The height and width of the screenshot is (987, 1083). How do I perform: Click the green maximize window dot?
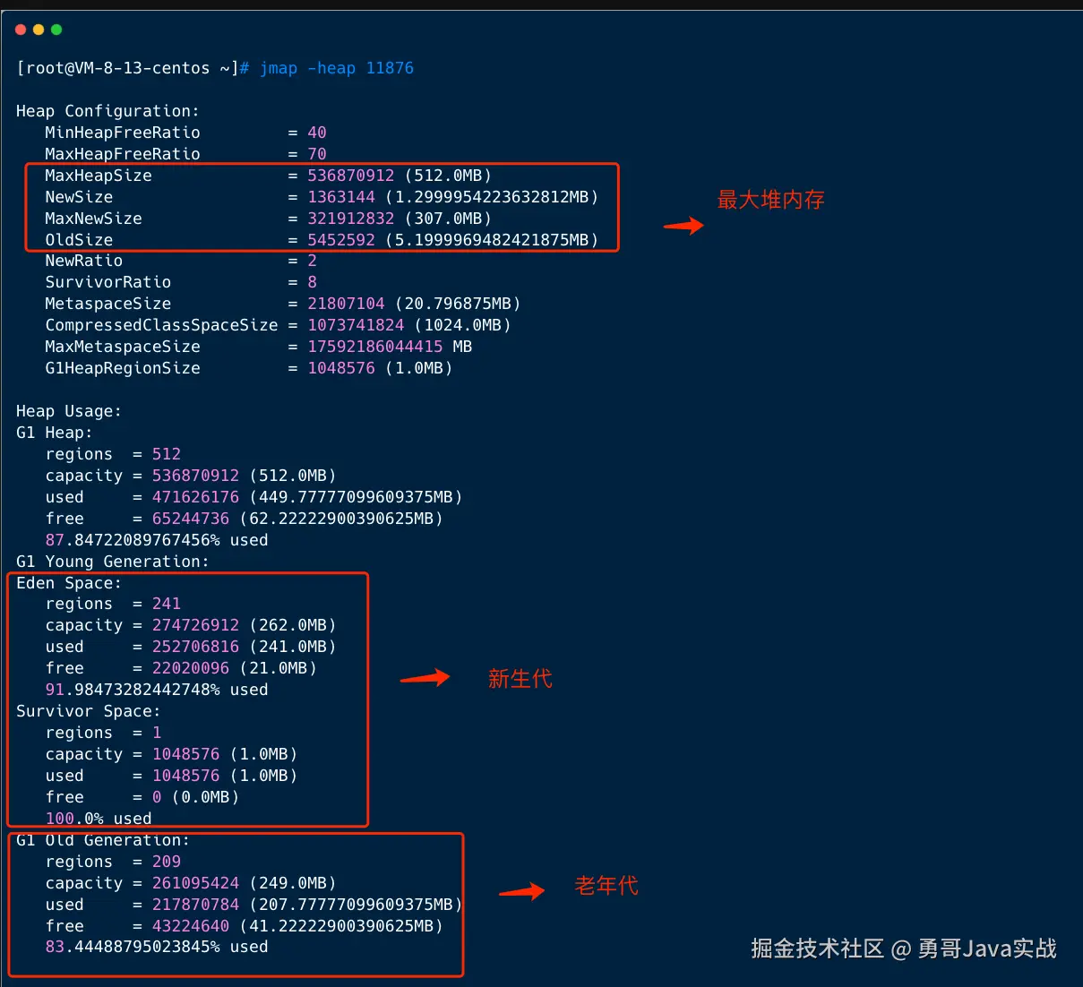56,30
